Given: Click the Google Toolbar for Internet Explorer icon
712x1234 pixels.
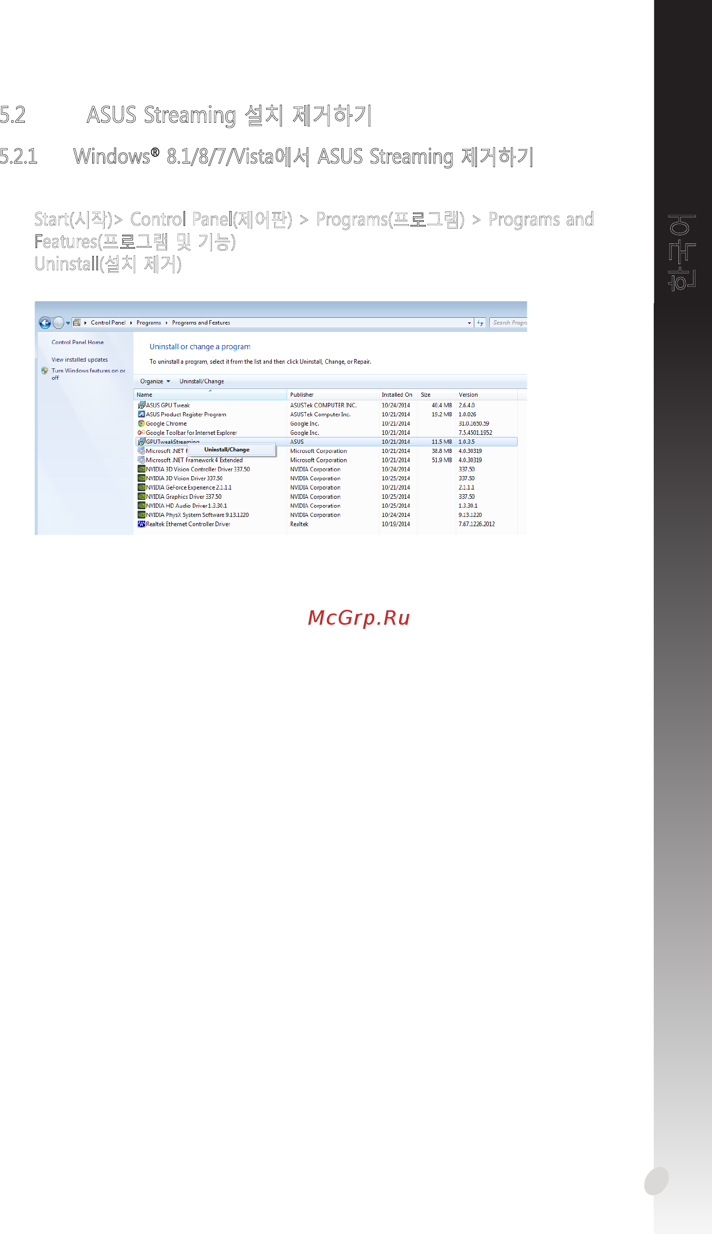Looking at the screenshot, I should (141, 433).
